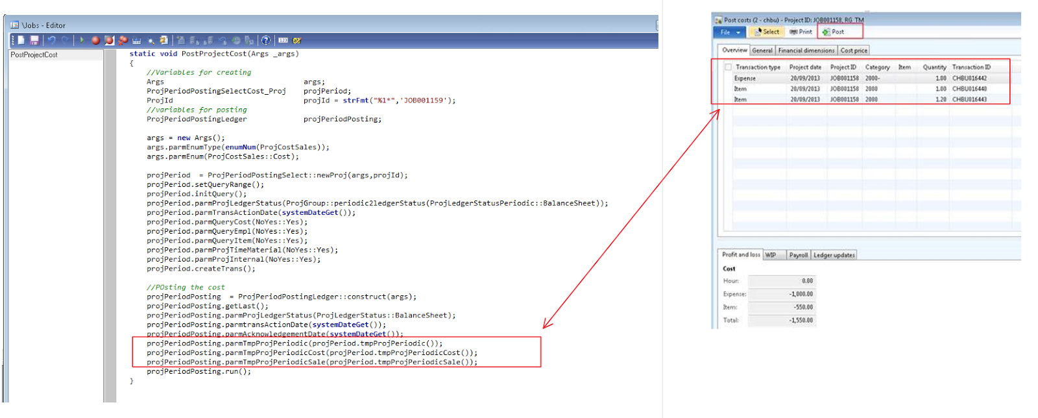Click the Select button in Post costs
1038x418 pixels.
[767, 32]
